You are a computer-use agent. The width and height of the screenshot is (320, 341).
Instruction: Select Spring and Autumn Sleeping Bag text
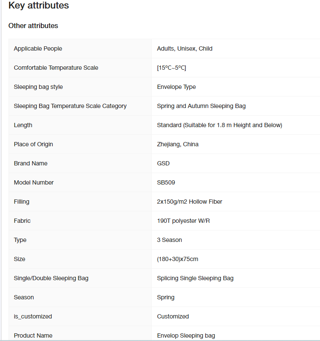201,106
